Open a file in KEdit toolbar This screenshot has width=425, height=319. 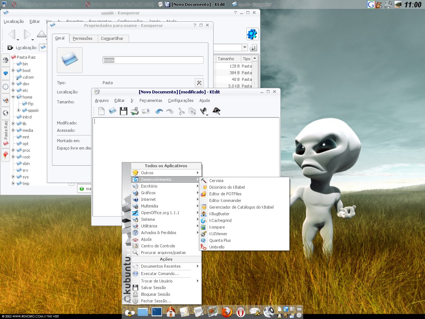click(113, 111)
